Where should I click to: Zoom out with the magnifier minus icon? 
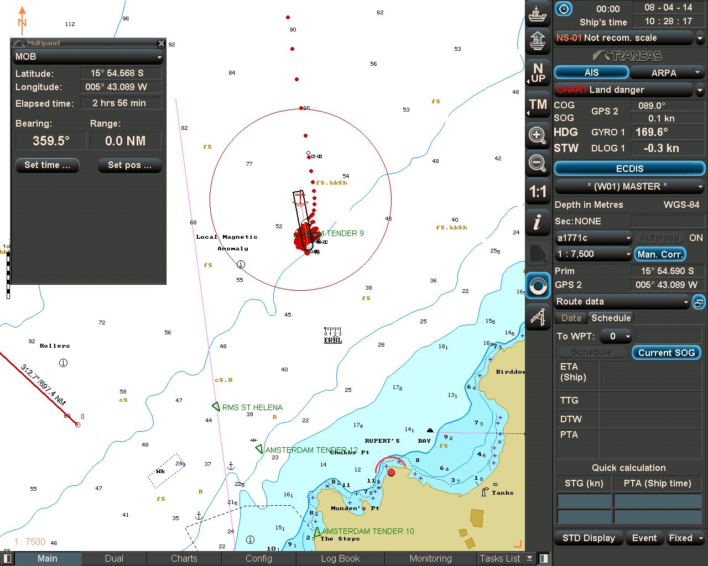pyautogui.click(x=538, y=163)
